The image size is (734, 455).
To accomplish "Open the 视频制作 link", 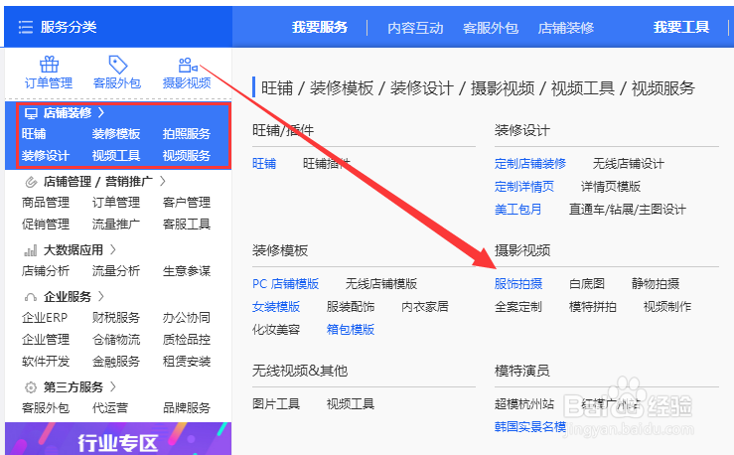I will (667, 307).
